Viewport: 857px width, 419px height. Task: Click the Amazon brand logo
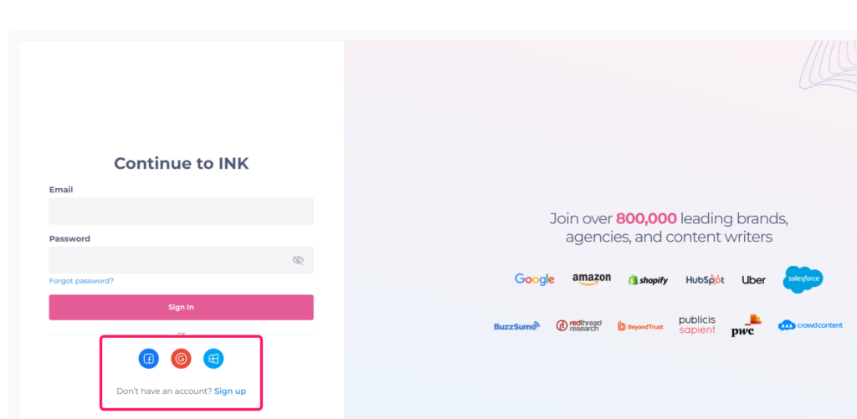pos(592,279)
